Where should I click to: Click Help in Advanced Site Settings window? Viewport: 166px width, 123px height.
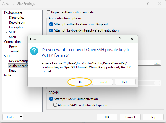tap(153, 117)
